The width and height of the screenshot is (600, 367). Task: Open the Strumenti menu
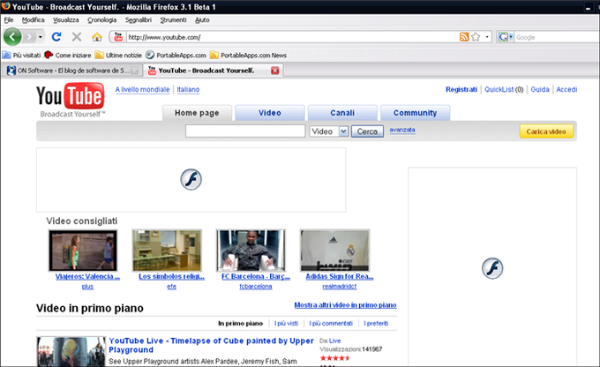coord(173,20)
